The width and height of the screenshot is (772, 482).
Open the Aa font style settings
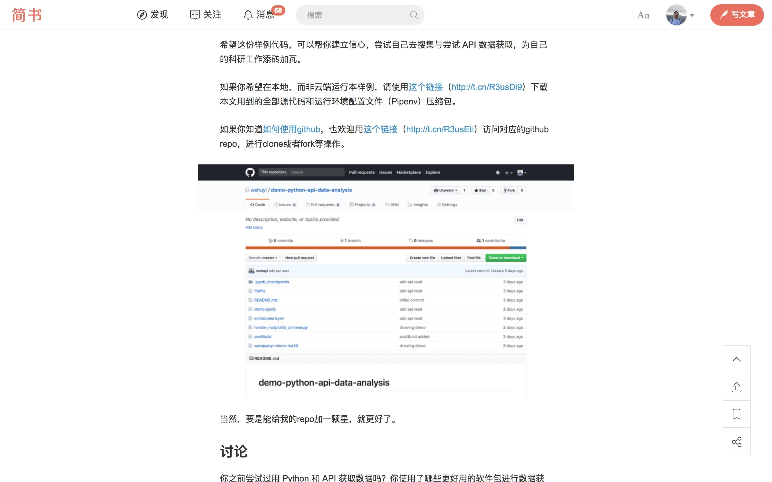(x=643, y=15)
